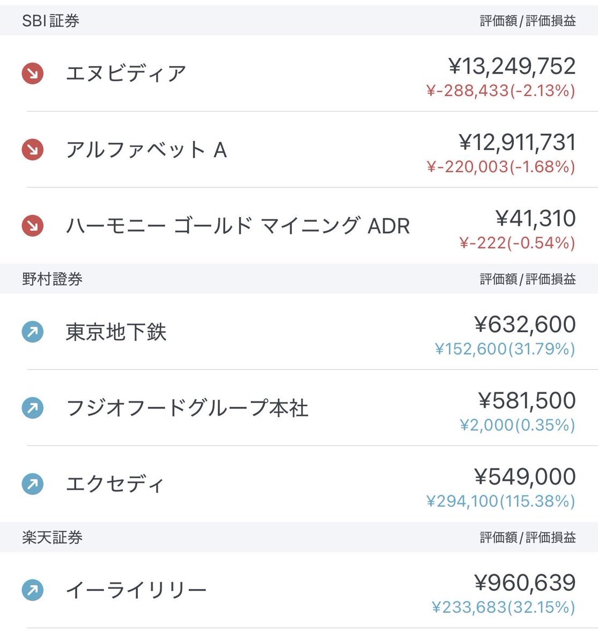Screen dimensions: 598x644
Task: Tap the 楽天証券 section header
Action: pyautogui.click(x=52, y=538)
